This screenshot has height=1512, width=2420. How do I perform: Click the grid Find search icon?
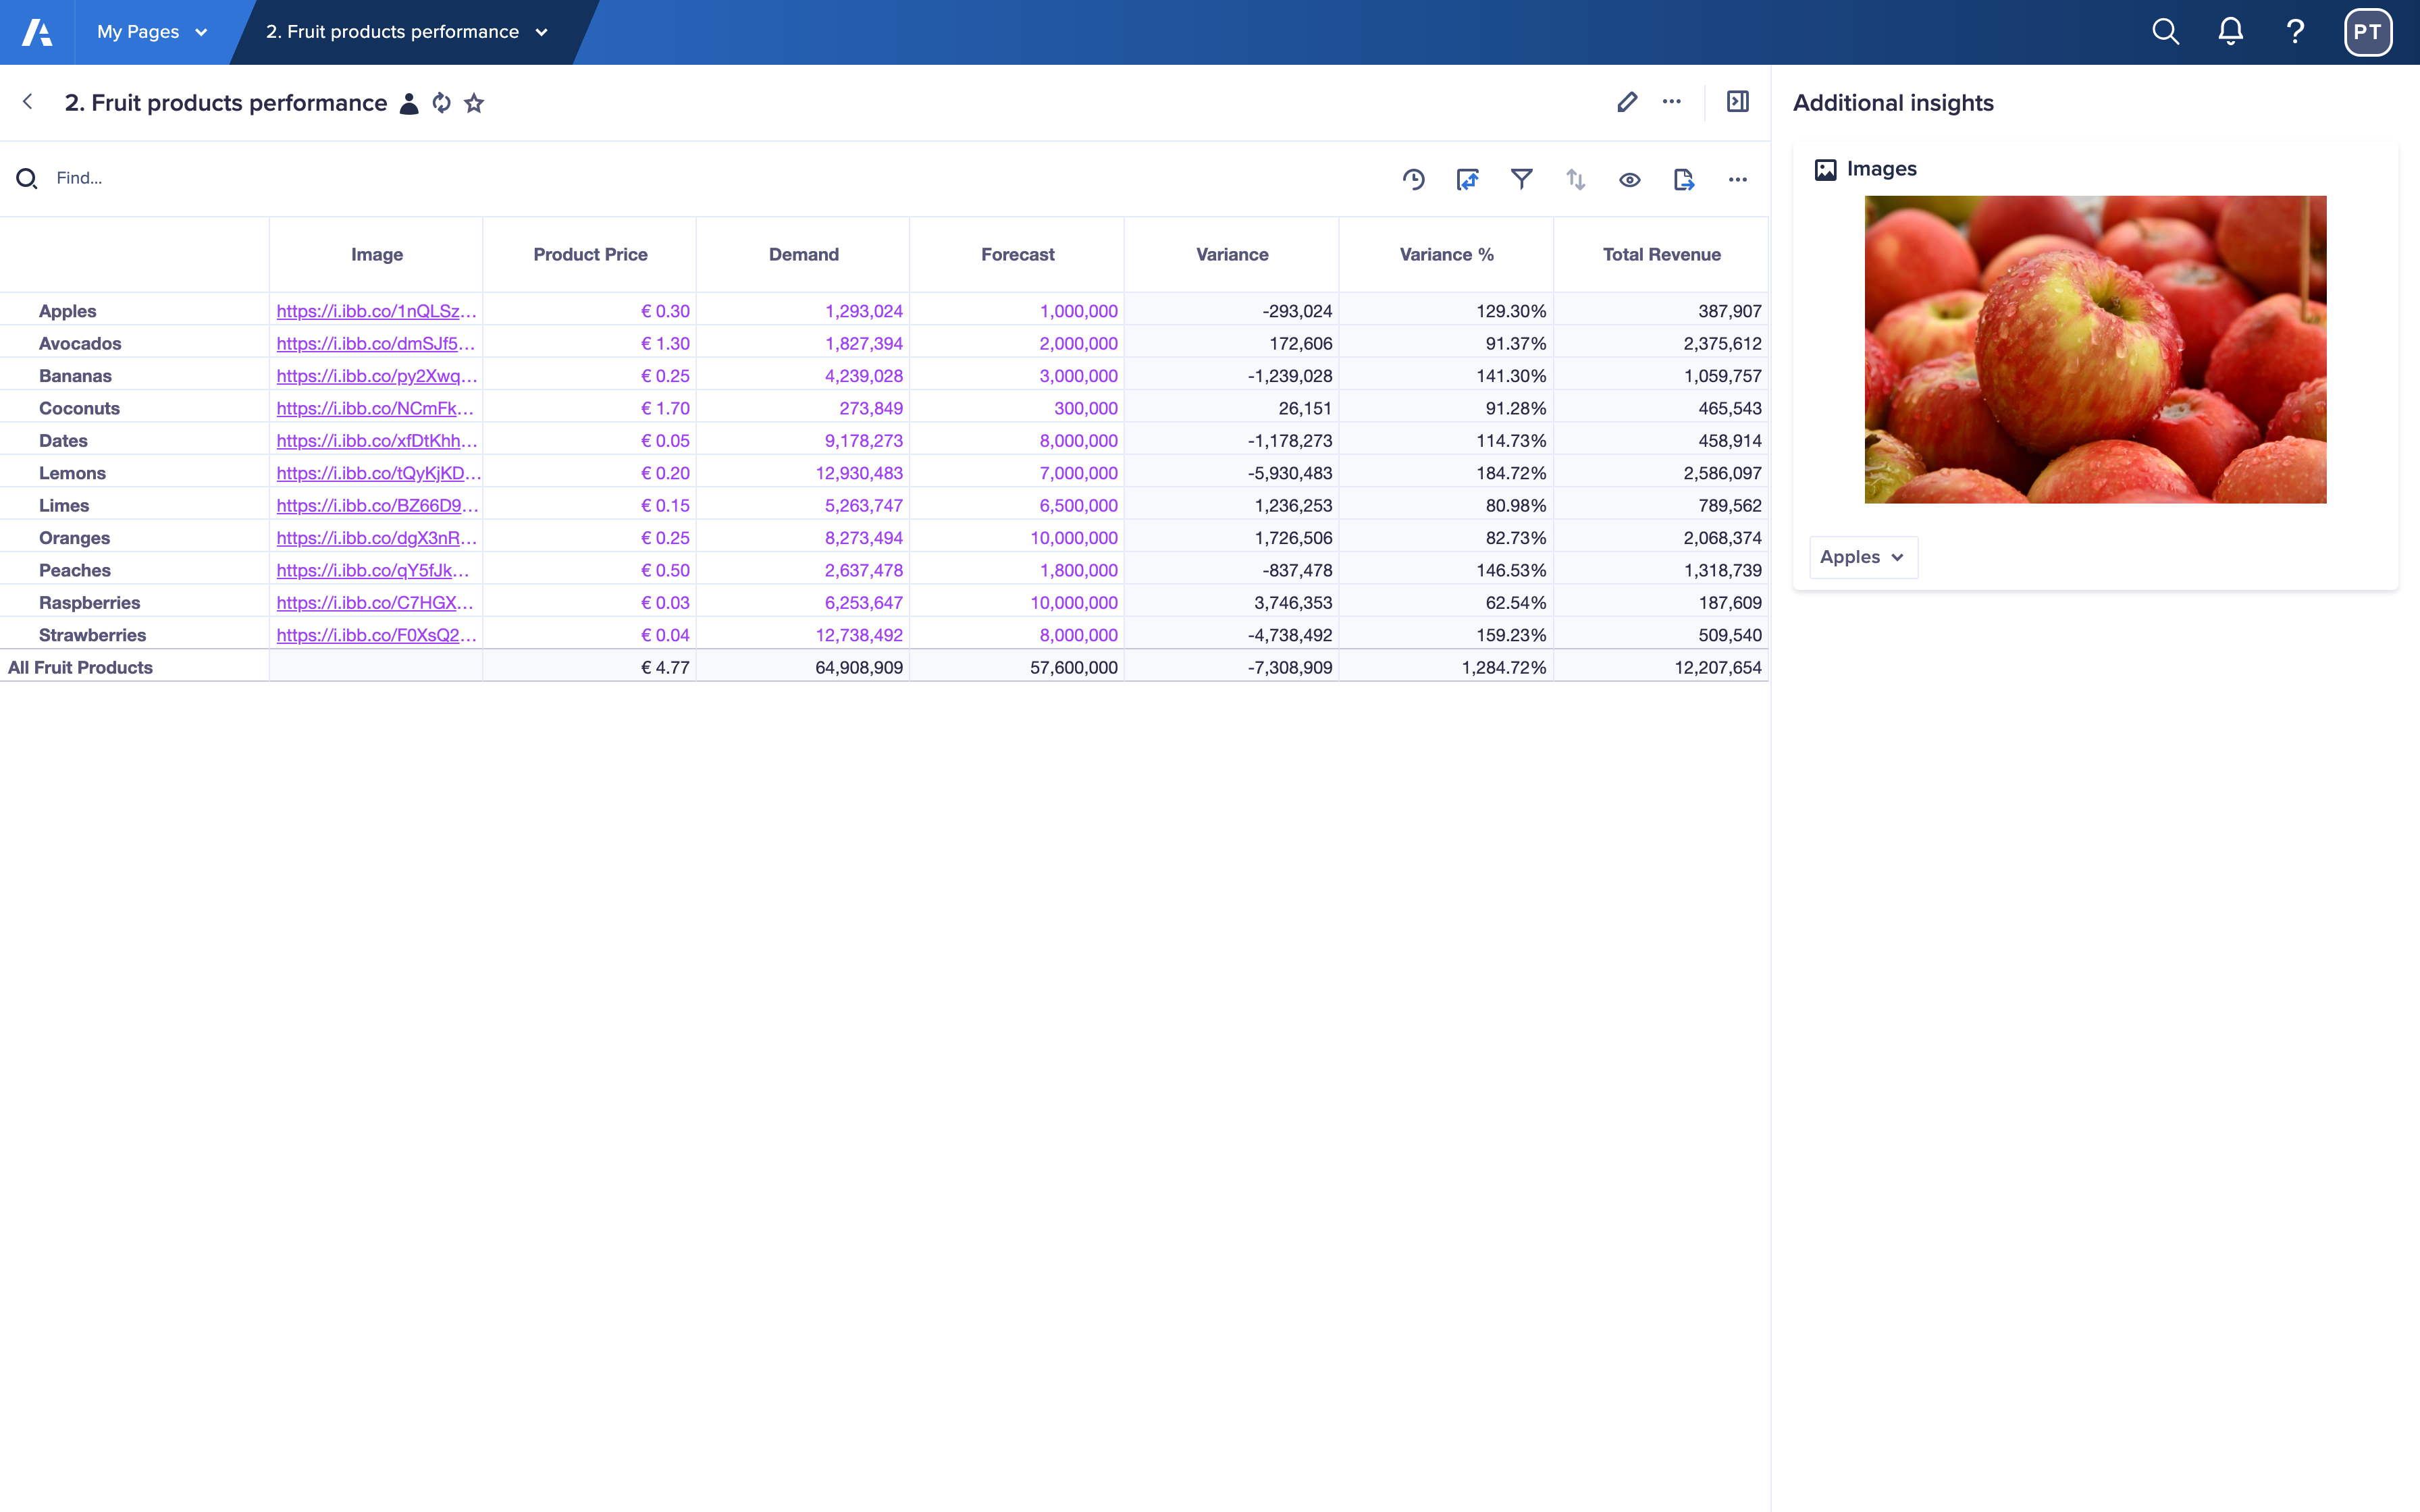(x=27, y=179)
